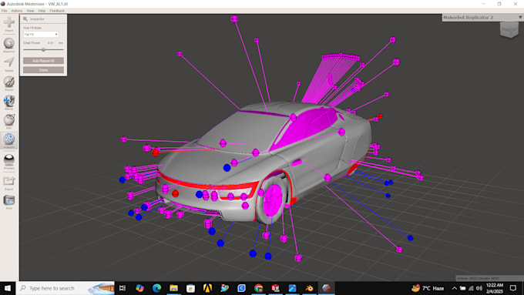Screen dimensions: 524x295
Task: Click the topmost magenta defect sphere above the car
Action: tap(234, 19)
